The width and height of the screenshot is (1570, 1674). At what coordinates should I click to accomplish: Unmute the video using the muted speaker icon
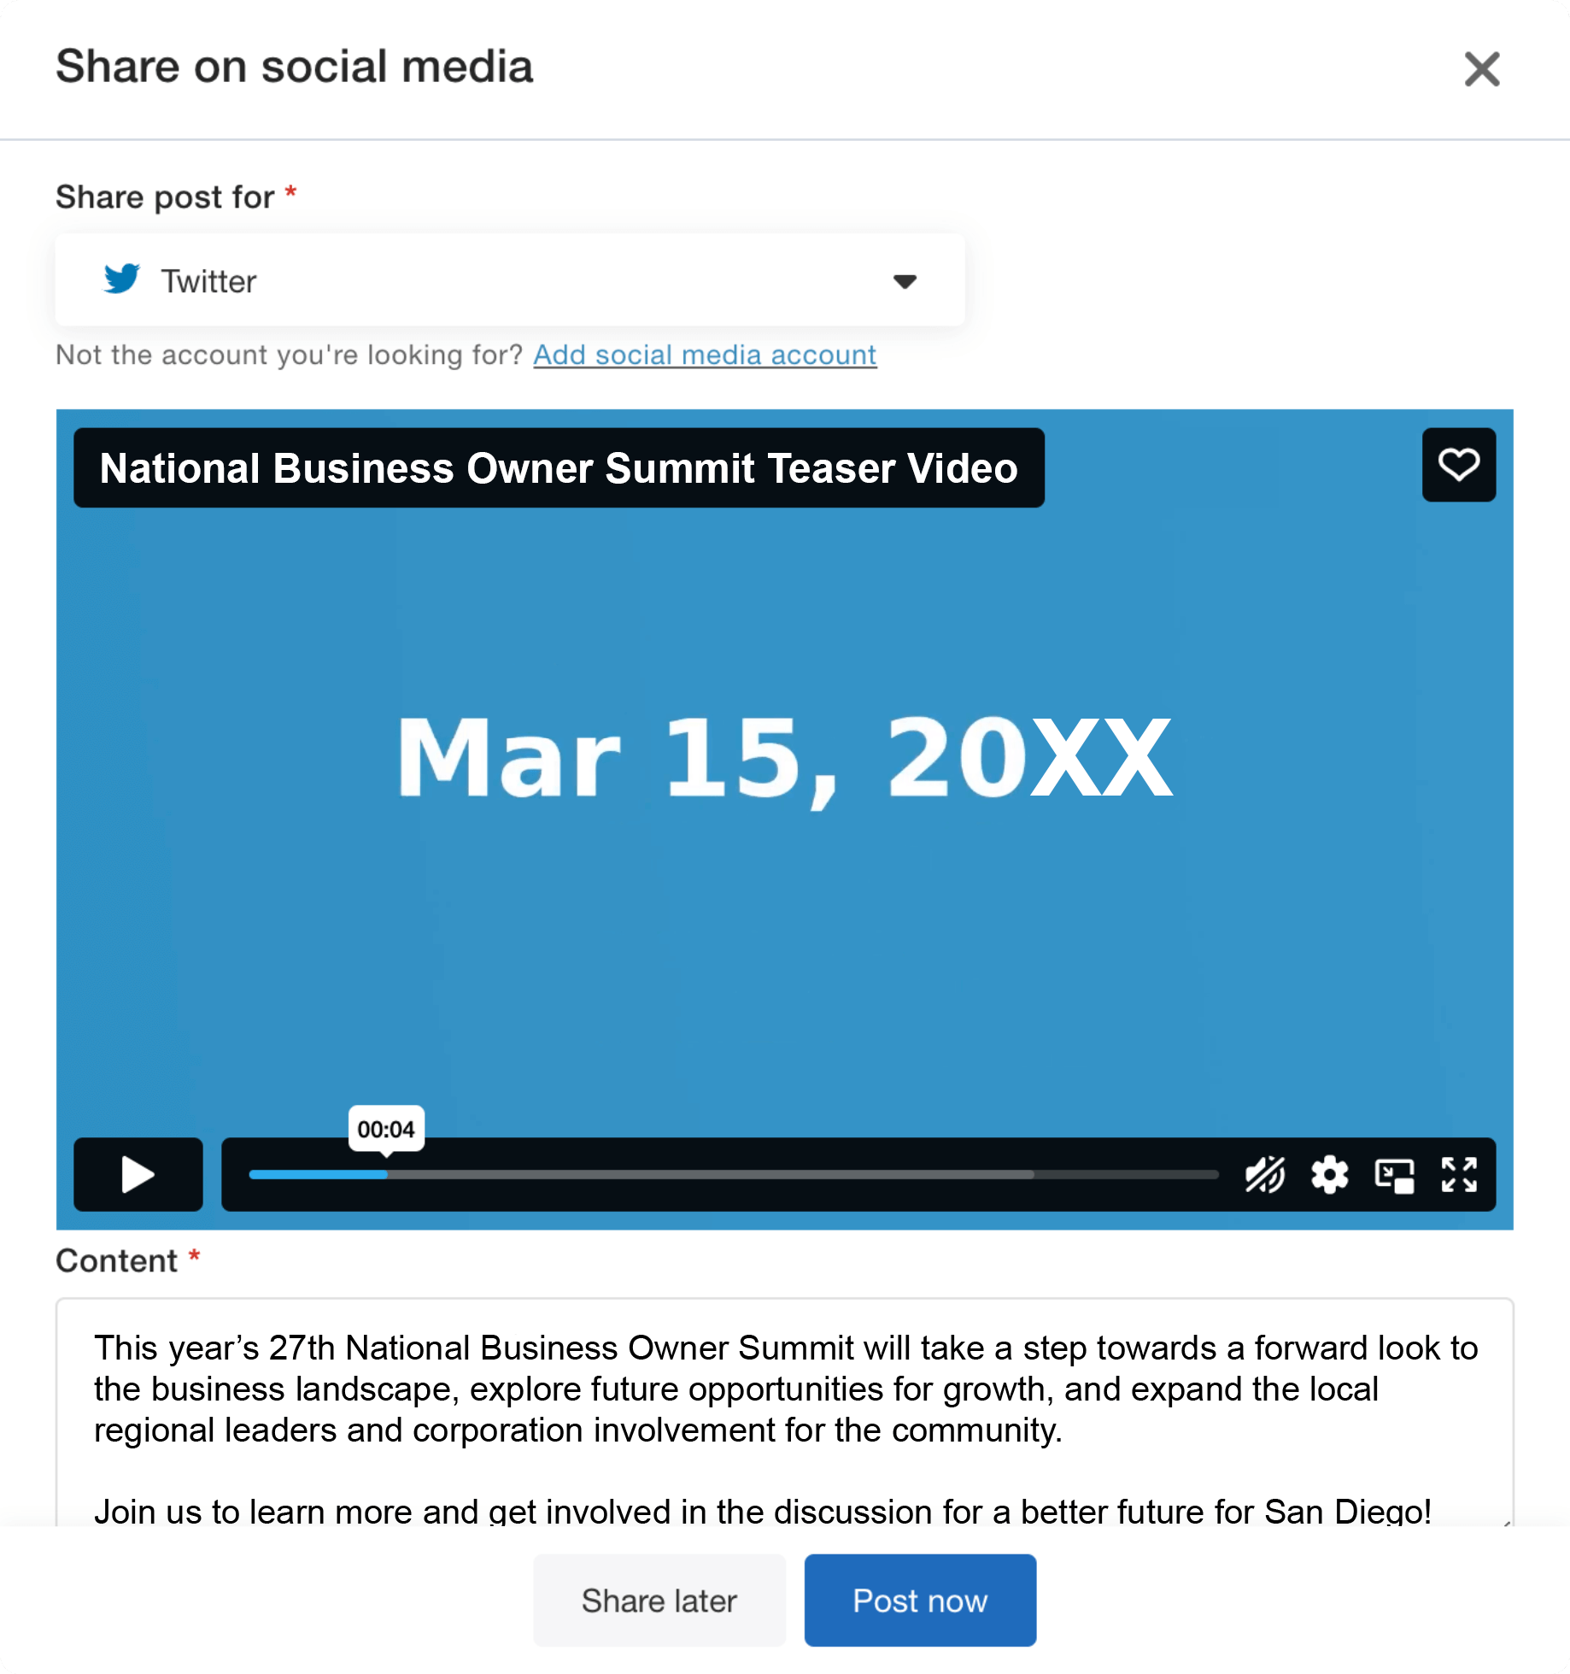click(1264, 1174)
